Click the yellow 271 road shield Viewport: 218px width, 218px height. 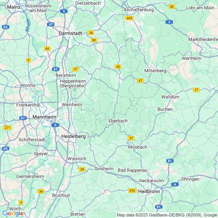(x=7, y=128)
